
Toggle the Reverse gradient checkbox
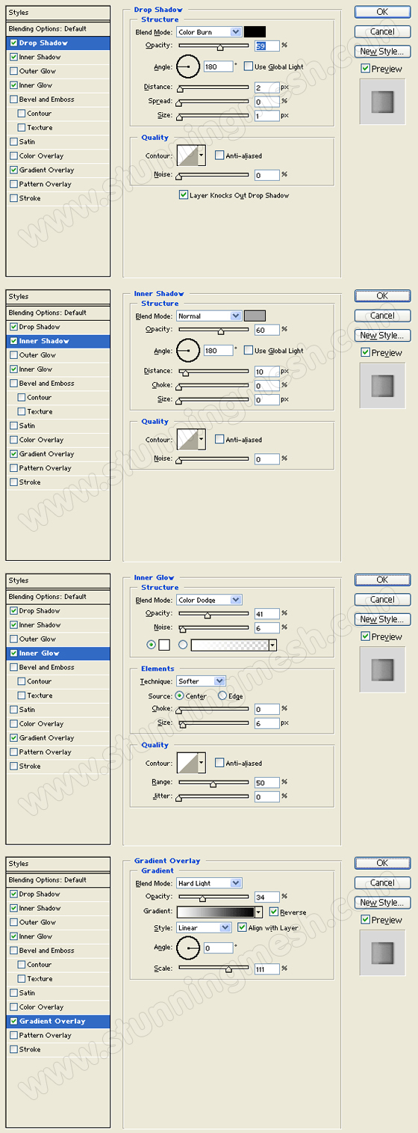(x=274, y=912)
